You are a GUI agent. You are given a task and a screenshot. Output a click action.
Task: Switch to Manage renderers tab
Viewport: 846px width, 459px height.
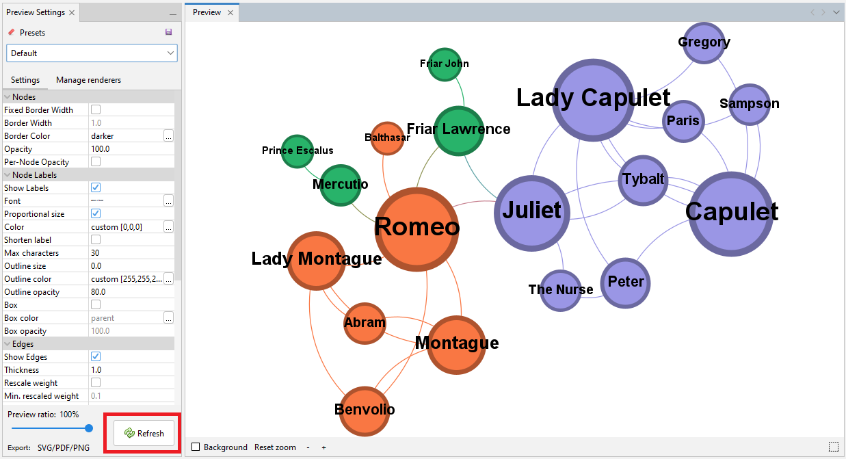[88, 80]
